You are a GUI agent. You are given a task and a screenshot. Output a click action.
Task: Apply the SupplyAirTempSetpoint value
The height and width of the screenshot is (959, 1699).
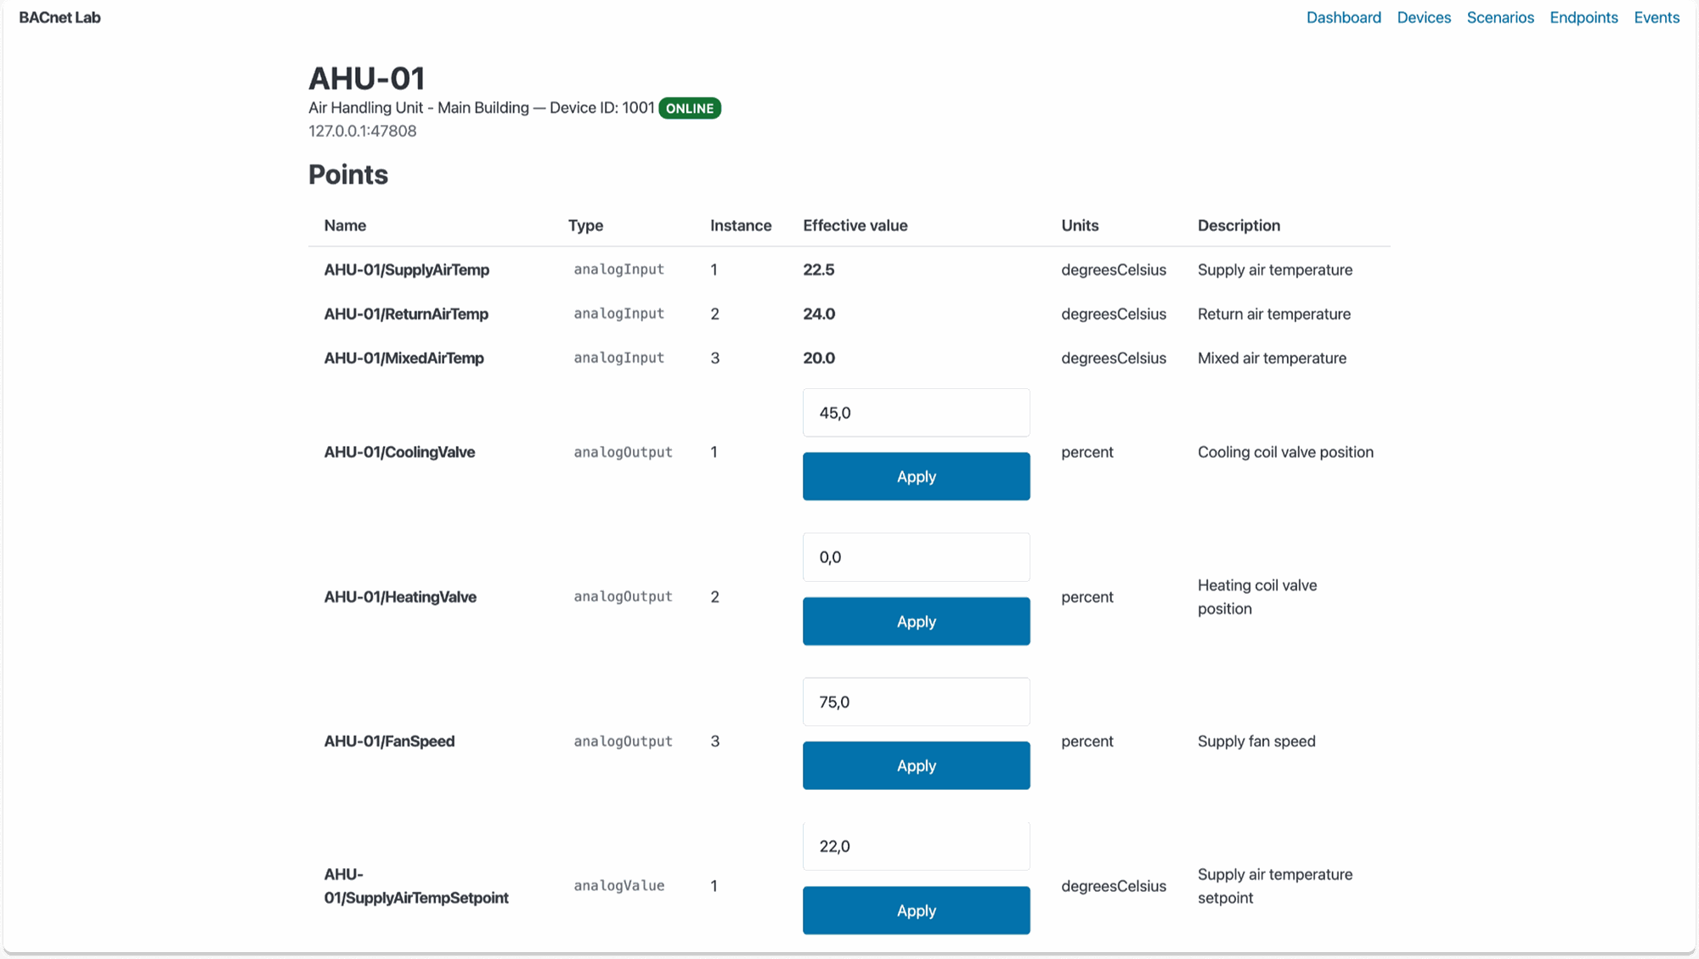[x=916, y=911]
